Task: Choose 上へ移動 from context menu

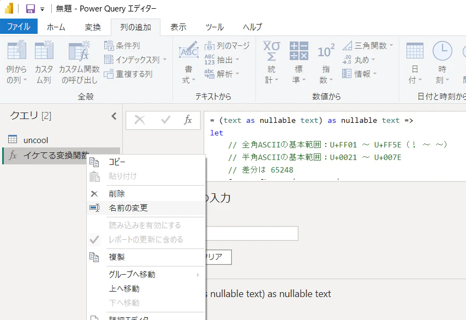Action: point(146,289)
